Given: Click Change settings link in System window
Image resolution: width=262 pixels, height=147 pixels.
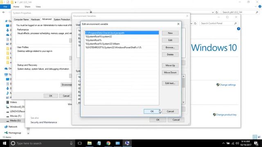Looking at the screenshot, I should (x=228, y=85).
